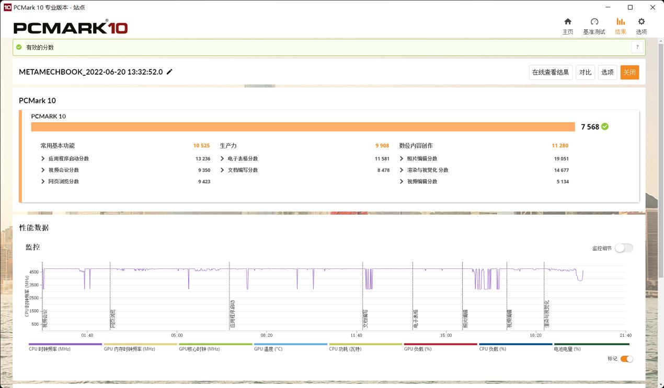Click the question mark help icon
The height and width of the screenshot is (388, 664).
pyautogui.click(x=637, y=48)
